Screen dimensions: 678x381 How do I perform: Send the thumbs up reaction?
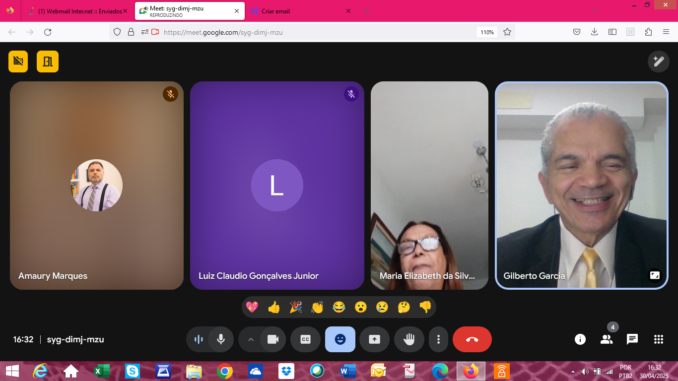[x=274, y=308]
